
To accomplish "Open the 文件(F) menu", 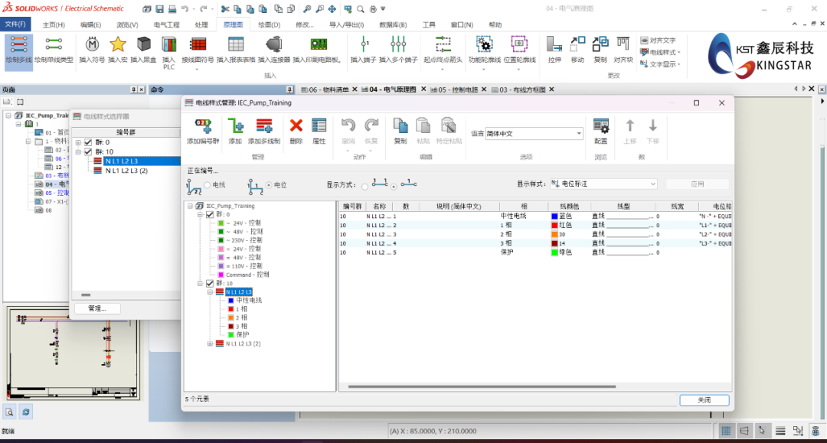I will pos(15,24).
